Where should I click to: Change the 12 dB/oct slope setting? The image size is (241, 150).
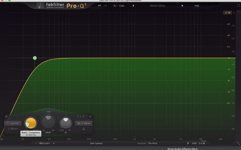pos(13,129)
